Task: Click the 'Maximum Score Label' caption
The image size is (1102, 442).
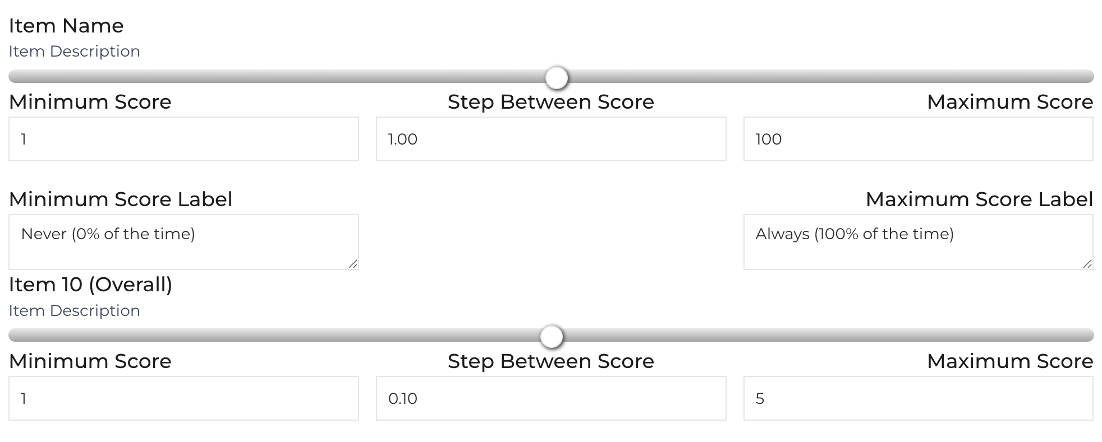Action: click(979, 199)
